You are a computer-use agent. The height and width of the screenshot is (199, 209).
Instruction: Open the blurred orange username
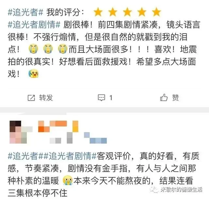[58, 126]
